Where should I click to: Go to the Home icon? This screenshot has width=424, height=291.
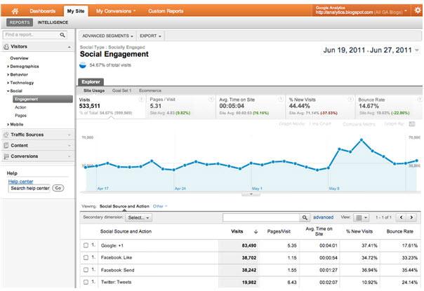pos(15,11)
